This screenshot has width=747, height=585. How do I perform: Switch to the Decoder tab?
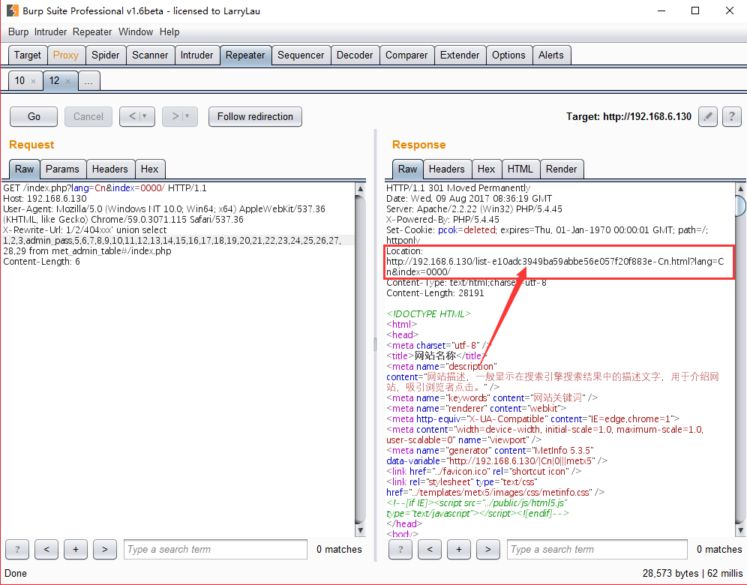click(355, 55)
